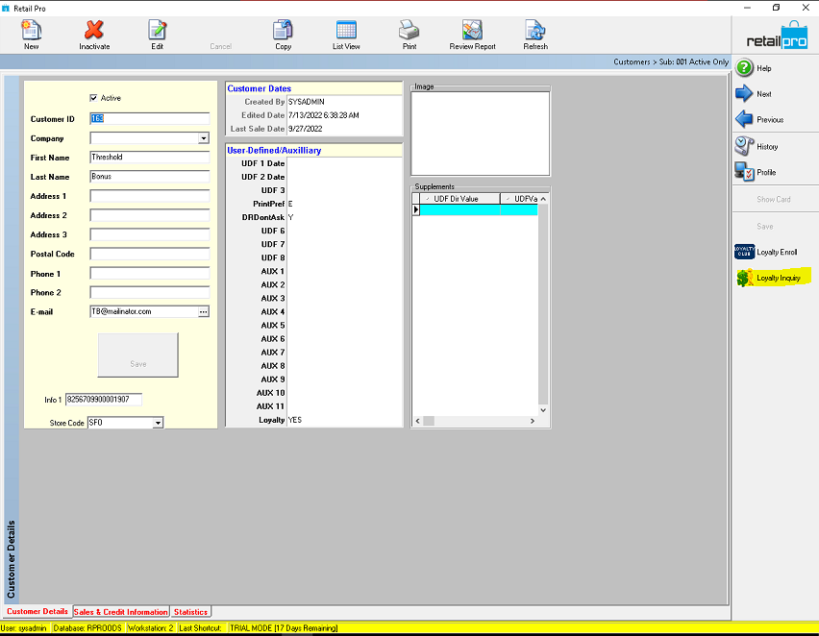Select the highlighted Supplements row
Viewport: 819px width, 636px height.
tap(479, 209)
